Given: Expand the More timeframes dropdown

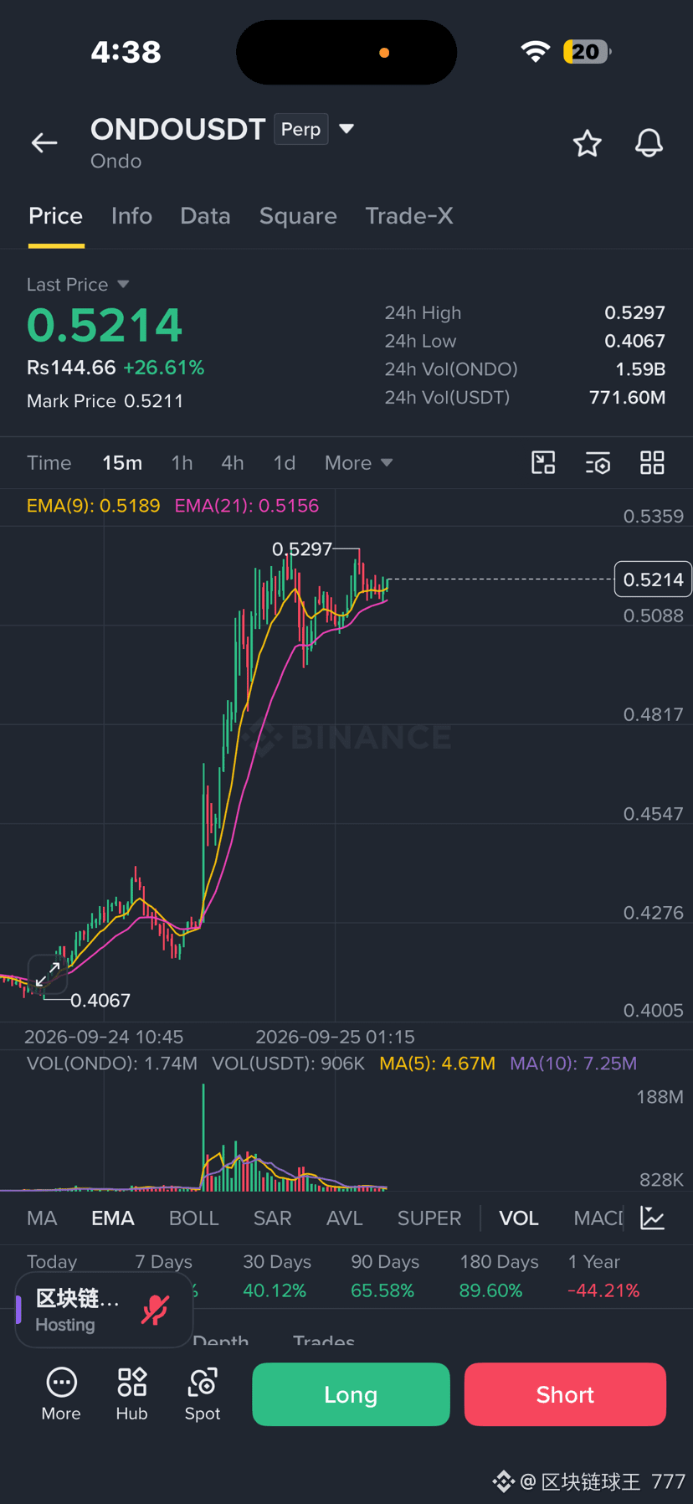Looking at the screenshot, I should coord(358,462).
